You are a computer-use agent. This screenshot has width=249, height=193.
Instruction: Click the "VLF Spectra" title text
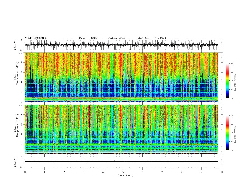tap(36, 38)
